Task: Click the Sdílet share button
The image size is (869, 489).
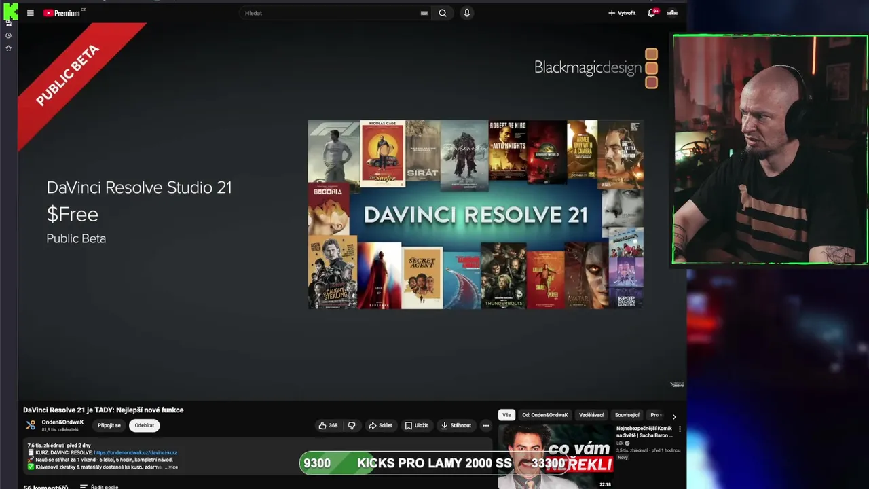Action: [x=380, y=425]
